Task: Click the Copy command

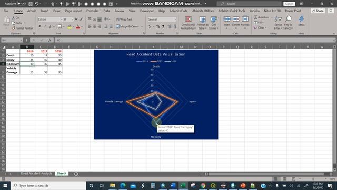Action: pos(17,23)
